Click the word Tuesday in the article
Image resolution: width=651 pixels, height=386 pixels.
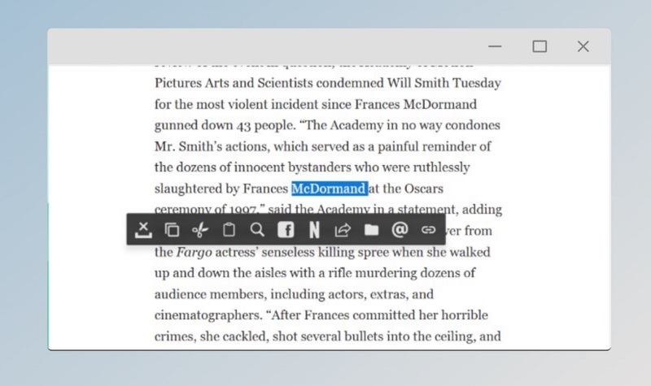click(477, 83)
